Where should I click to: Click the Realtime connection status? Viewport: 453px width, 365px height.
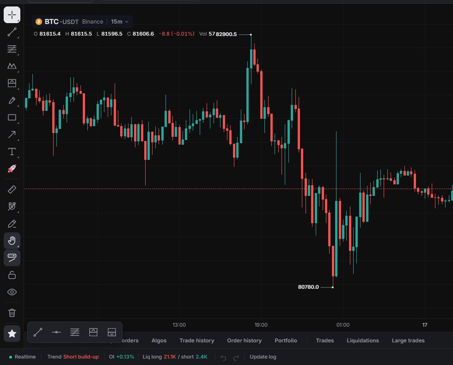[22, 357]
